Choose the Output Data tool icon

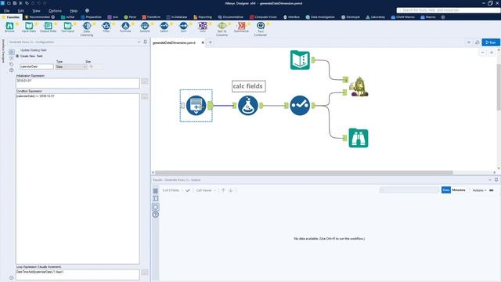click(49, 26)
